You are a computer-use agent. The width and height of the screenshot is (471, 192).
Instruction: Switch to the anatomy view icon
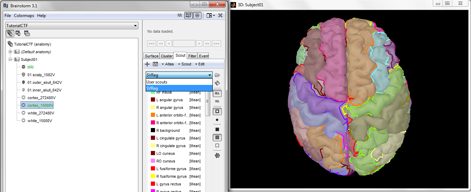click(10, 33)
